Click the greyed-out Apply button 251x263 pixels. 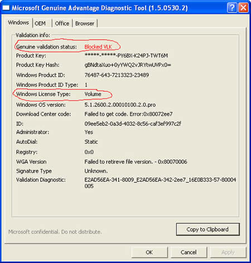228,252
